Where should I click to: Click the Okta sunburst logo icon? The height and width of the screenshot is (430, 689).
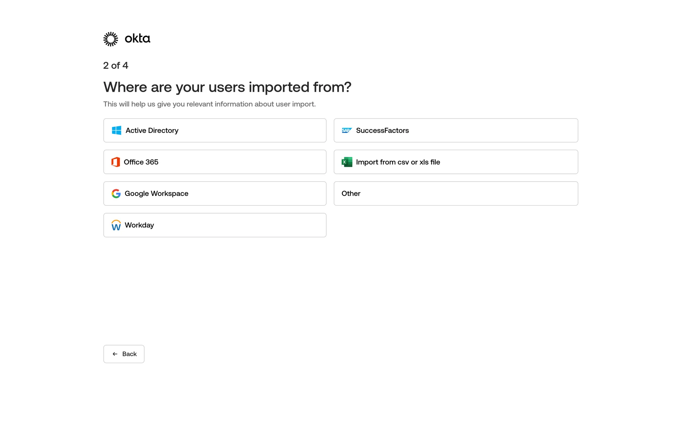pyautogui.click(x=111, y=39)
